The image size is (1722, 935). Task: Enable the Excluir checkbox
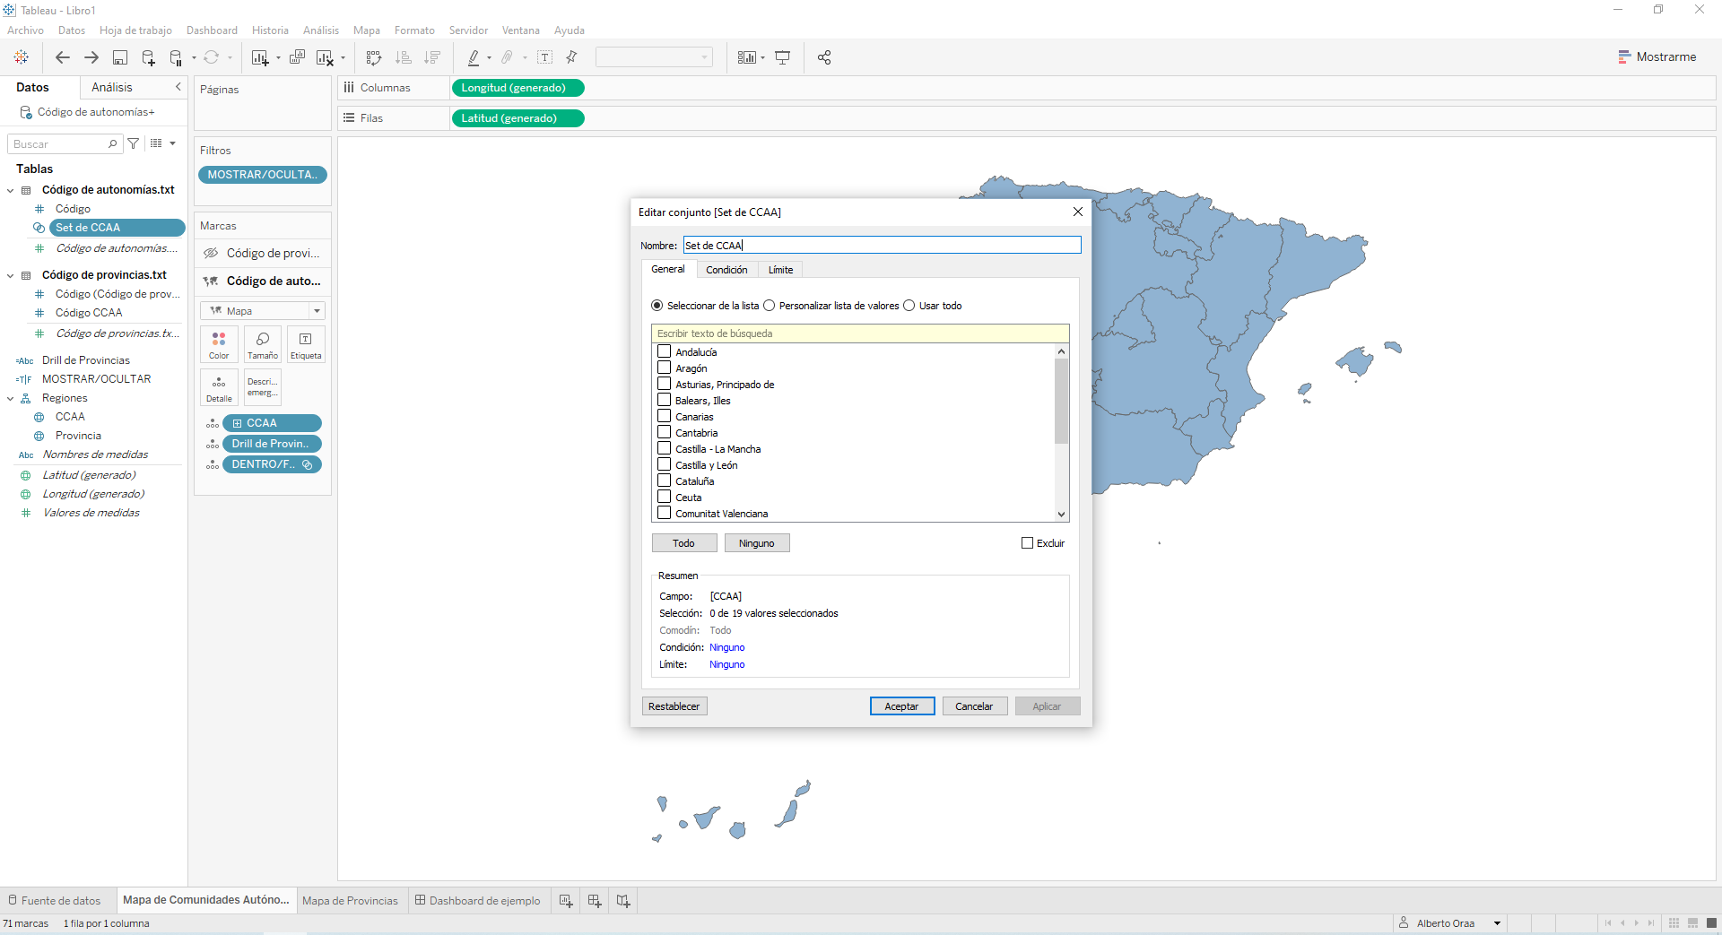click(1028, 543)
